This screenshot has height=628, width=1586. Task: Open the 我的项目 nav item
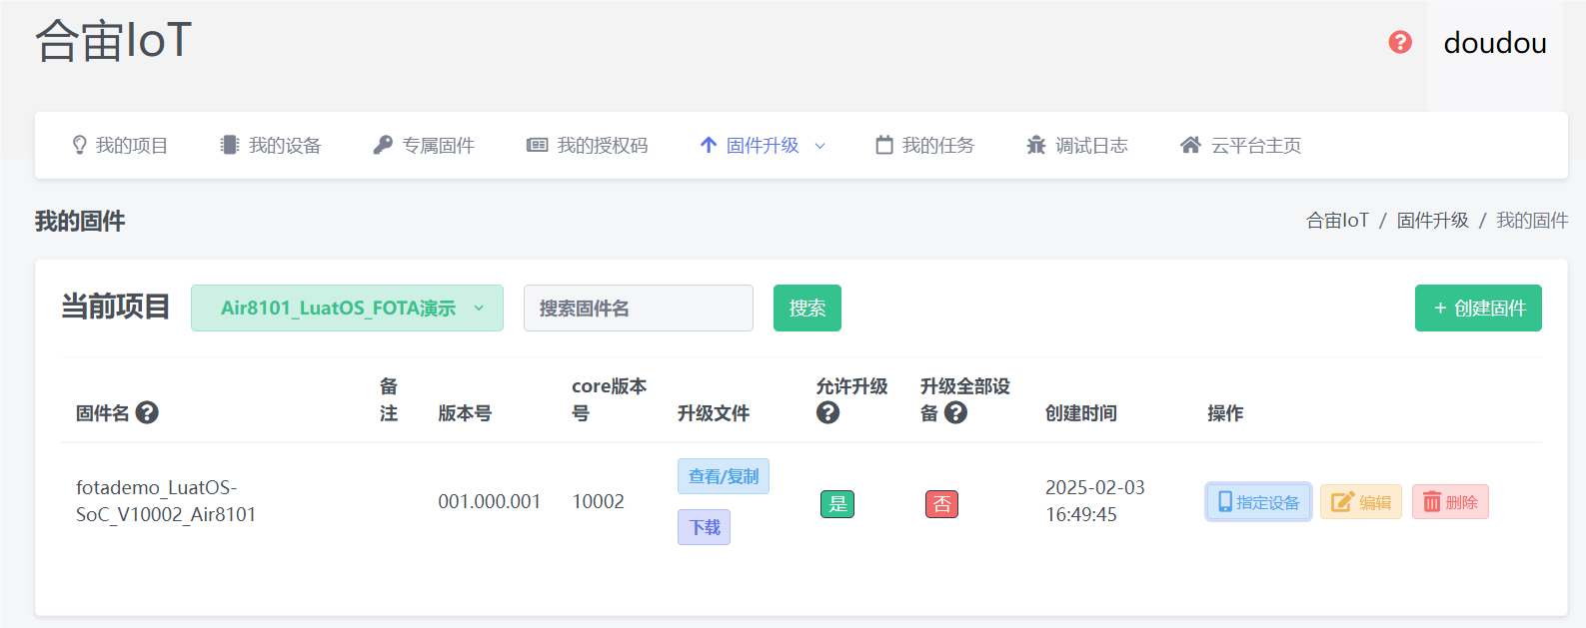(120, 146)
